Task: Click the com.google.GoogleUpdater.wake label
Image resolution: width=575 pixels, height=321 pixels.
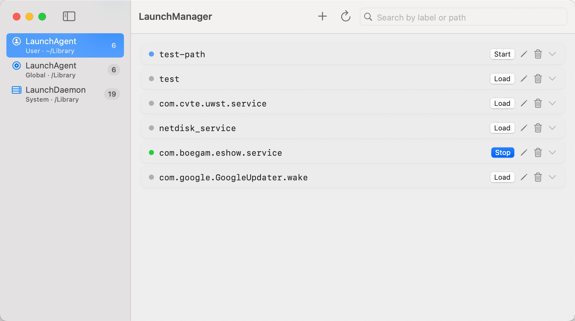Action: [233, 177]
